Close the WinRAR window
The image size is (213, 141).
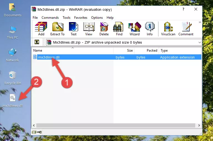pyautogui.click(x=196, y=9)
